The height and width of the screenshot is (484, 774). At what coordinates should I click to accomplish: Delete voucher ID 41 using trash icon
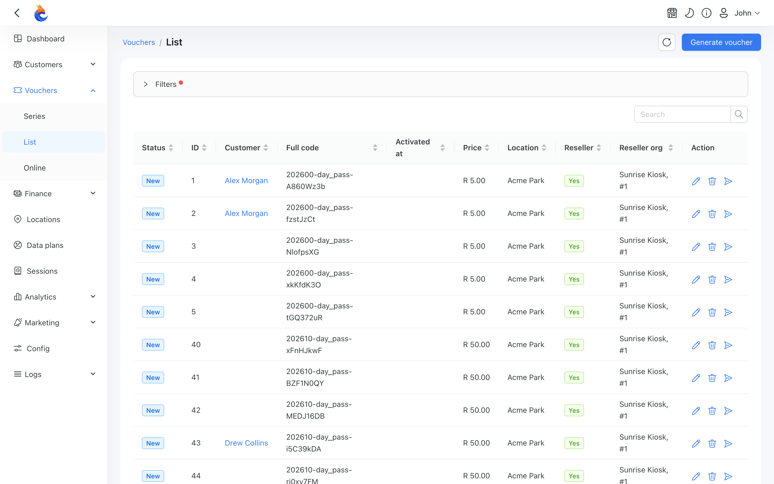tap(712, 378)
